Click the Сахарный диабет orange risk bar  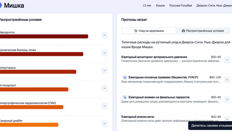click(x=29, y=125)
